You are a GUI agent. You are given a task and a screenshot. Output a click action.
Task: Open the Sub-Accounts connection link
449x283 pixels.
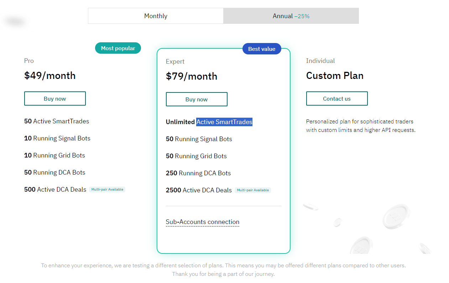pos(202,222)
